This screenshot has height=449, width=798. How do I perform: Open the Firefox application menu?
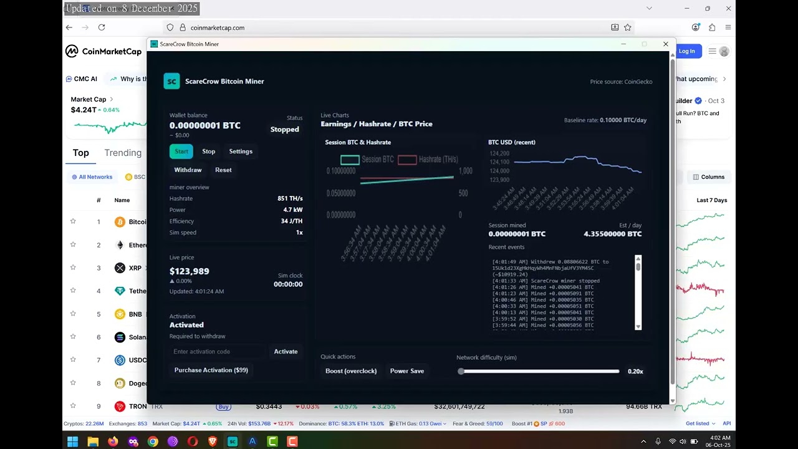coord(728,27)
